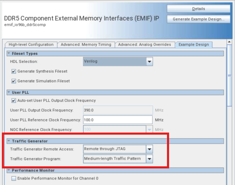Enable Performance Monitor for Channel 0
The height and width of the screenshot is (185, 235).
(14, 178)
